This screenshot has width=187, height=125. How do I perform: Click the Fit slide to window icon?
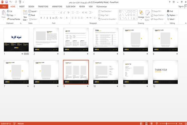[x=186, y=123]
